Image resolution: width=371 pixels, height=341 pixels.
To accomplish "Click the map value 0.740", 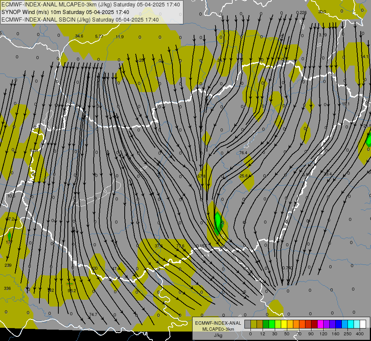I will [288, 268].
